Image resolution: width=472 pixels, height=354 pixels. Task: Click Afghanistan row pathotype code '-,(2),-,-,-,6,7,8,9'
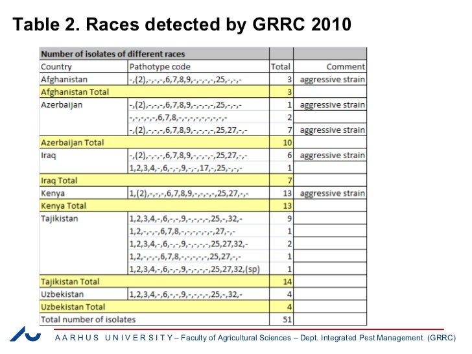coord(185,80)
